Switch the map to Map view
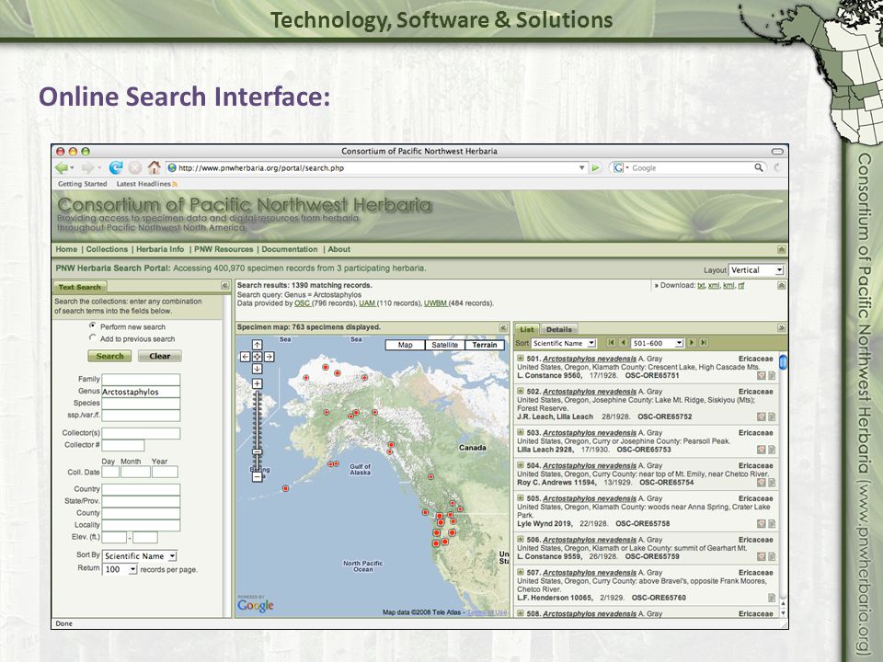Viewport: 883px width, 662px height. [x=405, y=345]
